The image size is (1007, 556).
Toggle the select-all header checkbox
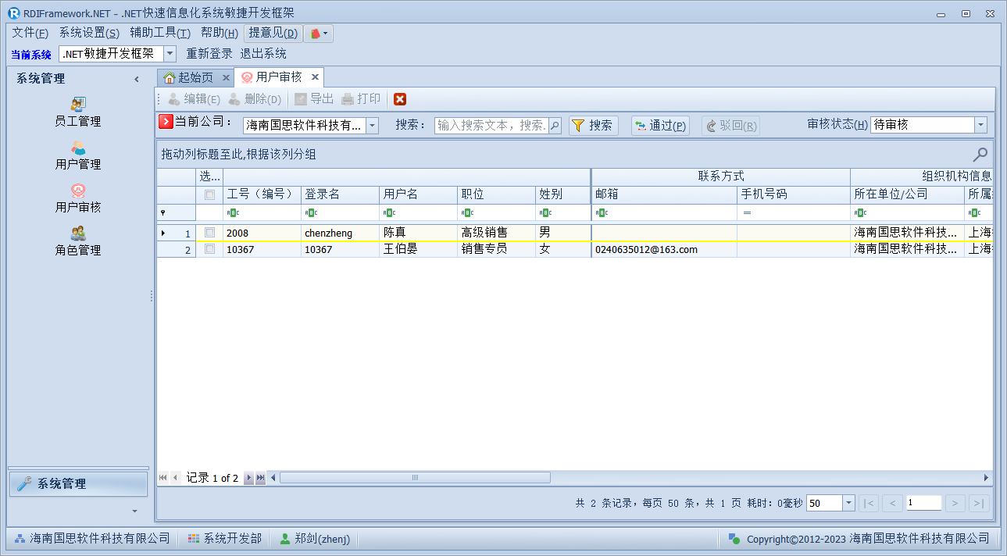click(209, 194)
